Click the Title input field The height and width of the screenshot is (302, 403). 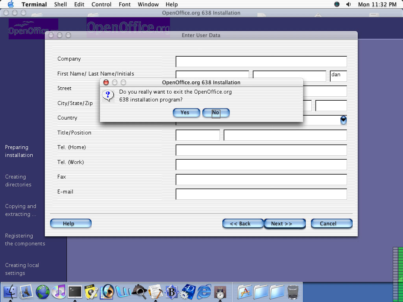point(198,135)
